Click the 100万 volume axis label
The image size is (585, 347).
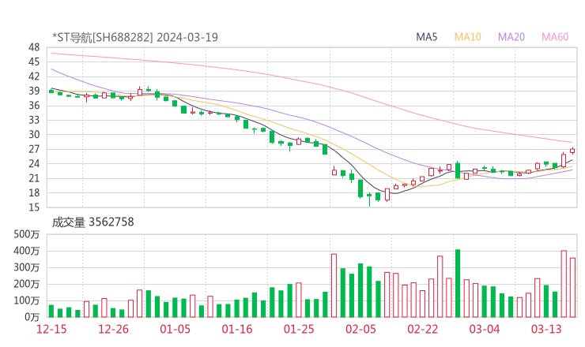pyautogui.click(x=27, y=300)
